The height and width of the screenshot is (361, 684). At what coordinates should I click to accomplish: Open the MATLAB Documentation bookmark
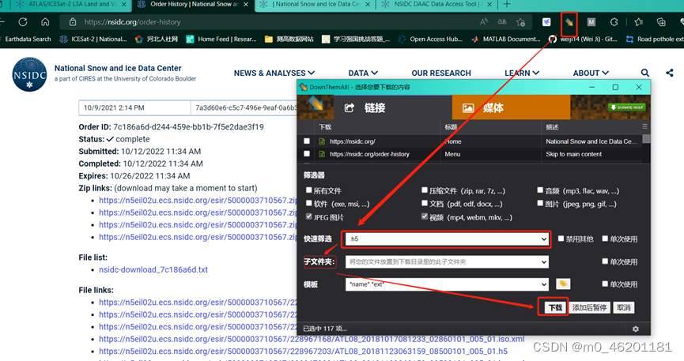(505, 39)
